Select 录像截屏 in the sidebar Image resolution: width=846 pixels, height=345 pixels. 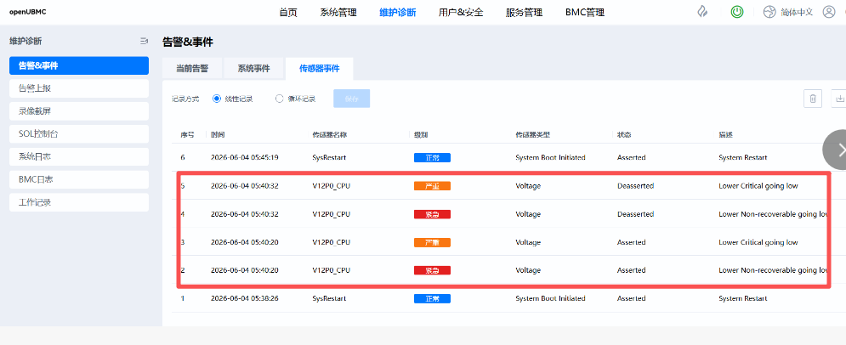(79, 111)
